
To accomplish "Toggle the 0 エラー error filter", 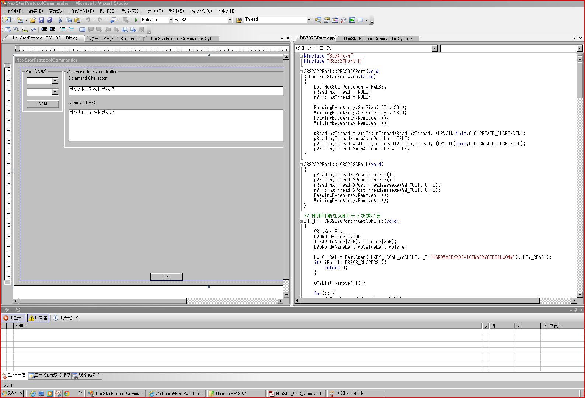I will point(14,318).
